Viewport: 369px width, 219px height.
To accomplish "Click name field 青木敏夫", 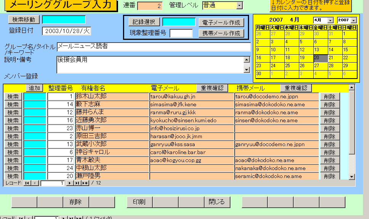I will click(x=112, y=161).
